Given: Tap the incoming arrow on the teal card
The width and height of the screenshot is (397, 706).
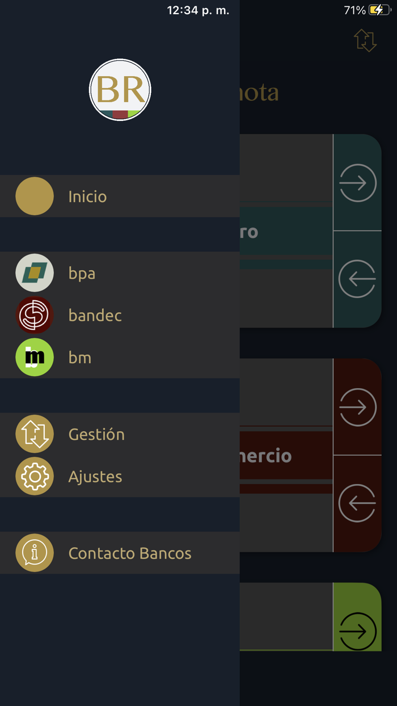Looking at the screenshot, I should click(357, 279).
